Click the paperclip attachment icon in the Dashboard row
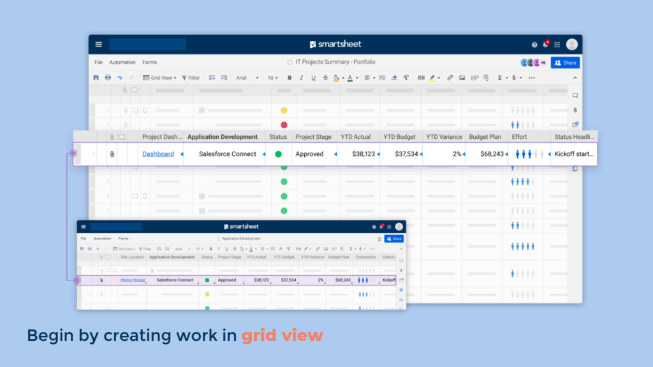This screenshot has width=653, height=367. (112, 154)
